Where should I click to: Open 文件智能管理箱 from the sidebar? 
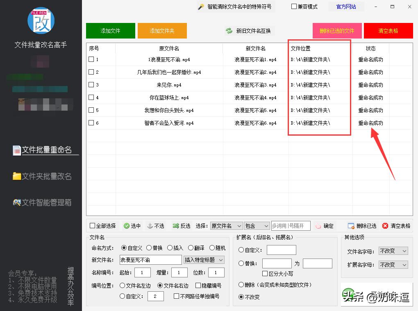tap(42, 202)
